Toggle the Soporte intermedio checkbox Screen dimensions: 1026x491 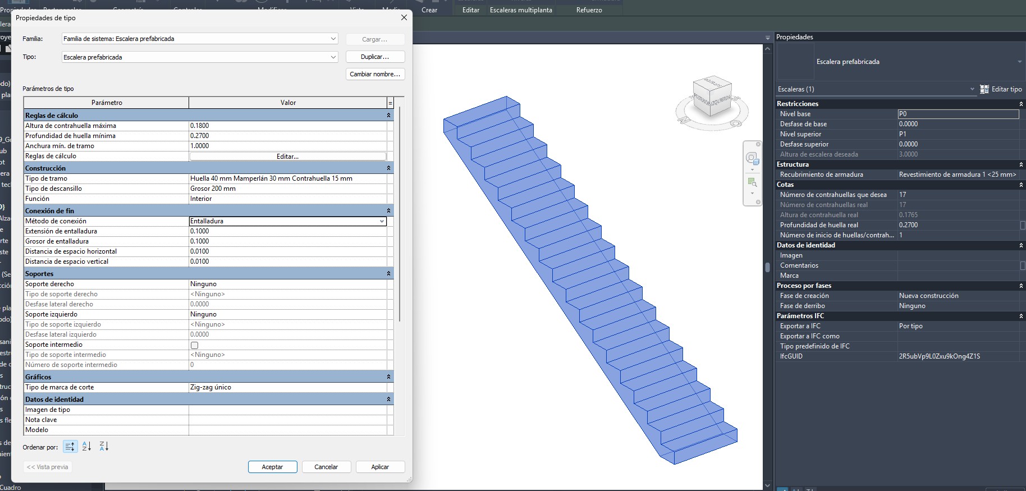(194, 345)
